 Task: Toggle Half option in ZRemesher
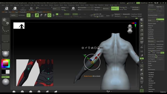pyautogui.click(x=149, y=53)
